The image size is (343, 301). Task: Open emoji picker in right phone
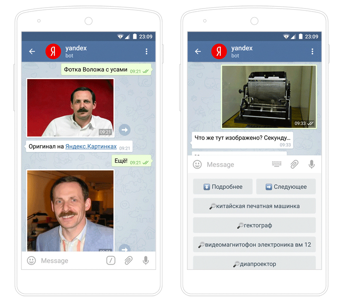(x=197, y=164)
